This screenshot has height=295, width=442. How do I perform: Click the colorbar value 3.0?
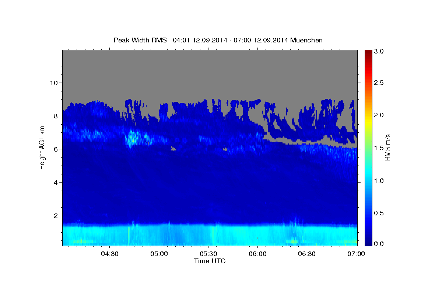pyautogui.click(x=379, y=52)
